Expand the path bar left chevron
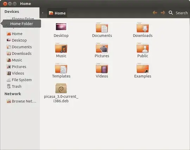Image resolution: width=190 pixels, height=150 pixels. pos(43,13)
